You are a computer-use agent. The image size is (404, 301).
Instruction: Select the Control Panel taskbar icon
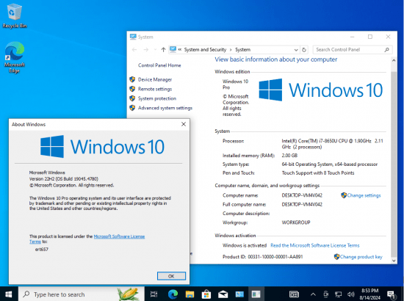point(239,294)
